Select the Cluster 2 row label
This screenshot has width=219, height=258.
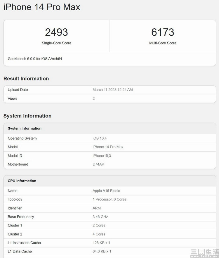15,234
